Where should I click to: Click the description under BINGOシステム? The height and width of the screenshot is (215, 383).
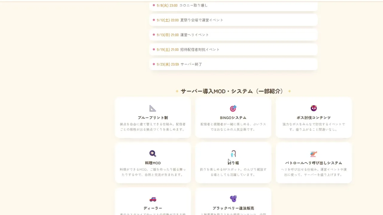click(233, 127)
